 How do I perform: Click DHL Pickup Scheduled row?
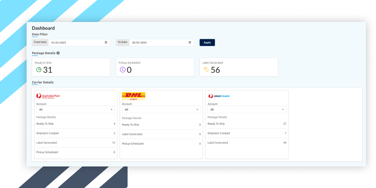(x=161, y=144)
